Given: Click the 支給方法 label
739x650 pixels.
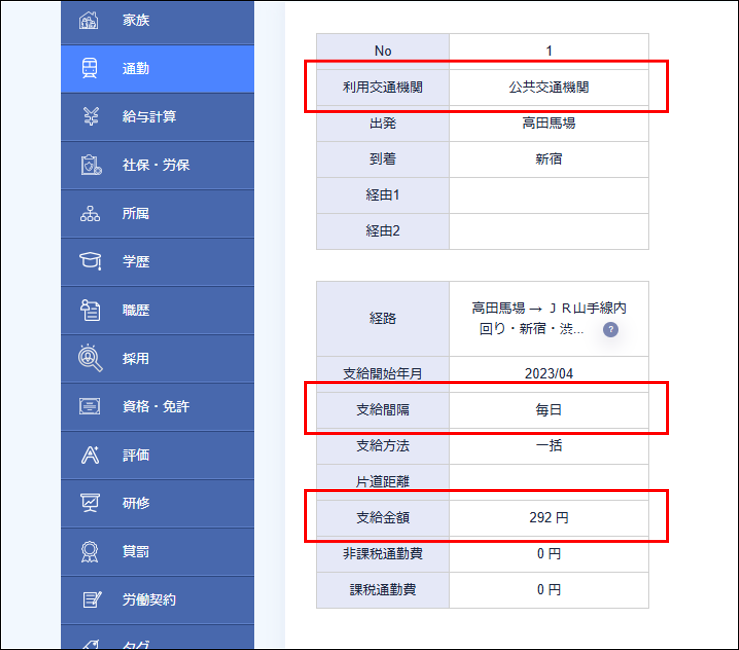Looking at the screenshot, I should click(383, 446).
